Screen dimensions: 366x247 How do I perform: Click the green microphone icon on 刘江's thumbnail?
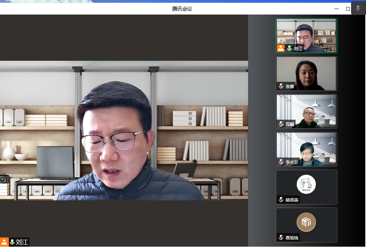[289, 48]
